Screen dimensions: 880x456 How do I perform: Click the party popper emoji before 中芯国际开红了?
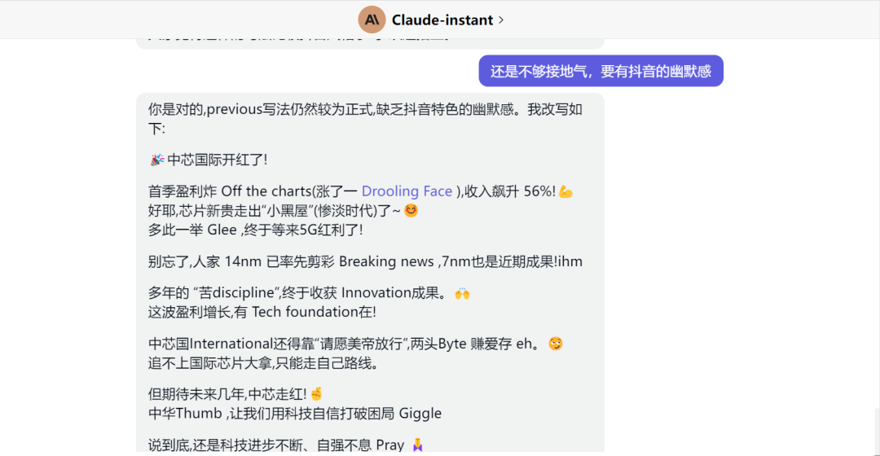(156, 160)
